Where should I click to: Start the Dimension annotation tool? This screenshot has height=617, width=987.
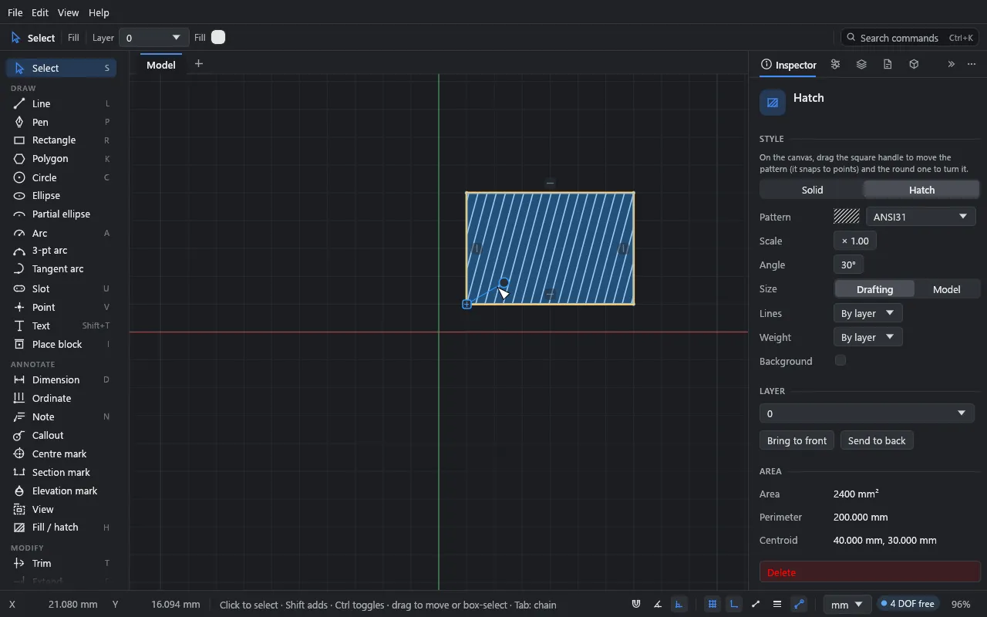(x=61, y=379)
